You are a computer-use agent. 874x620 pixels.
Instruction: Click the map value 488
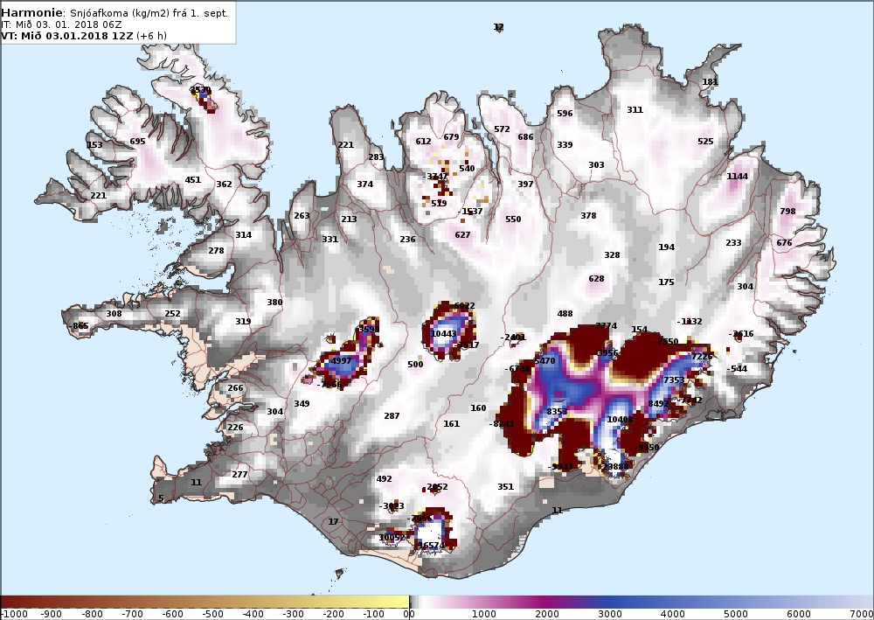[x=565, y=313]
